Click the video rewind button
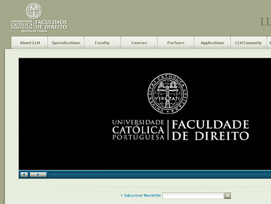This screenshot has width=271, height=204. [24, 175]
